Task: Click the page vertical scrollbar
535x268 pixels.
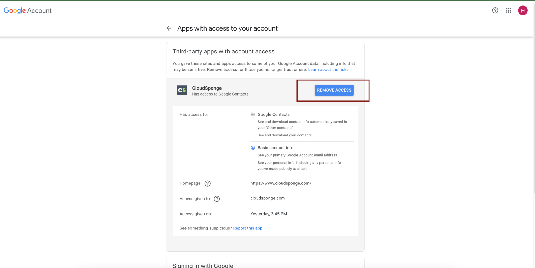Action: 534,97
